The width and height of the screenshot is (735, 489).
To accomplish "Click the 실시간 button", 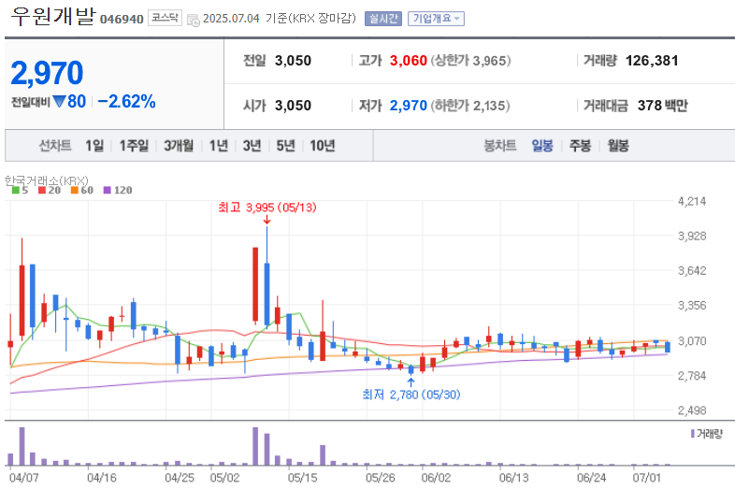I will point(383,19).
